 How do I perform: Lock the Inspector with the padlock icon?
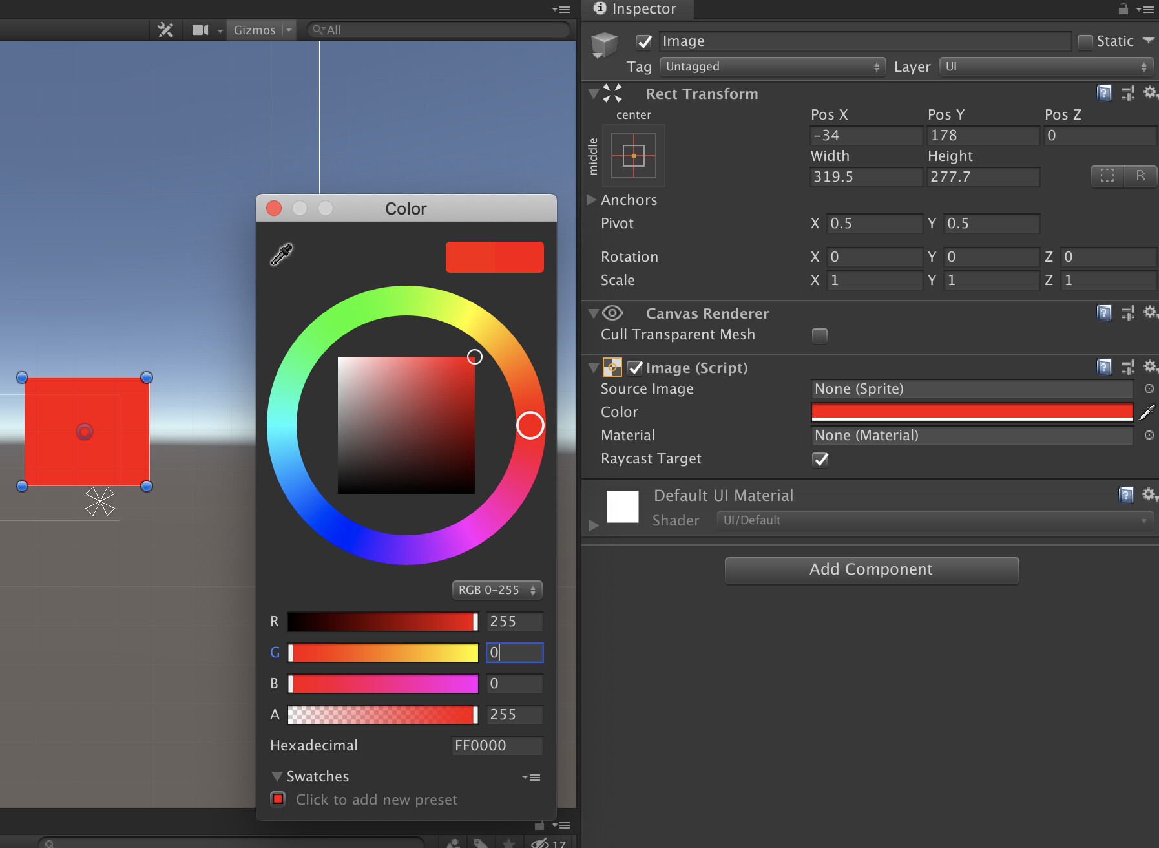pyautogui.click(x=1123, y=9)
